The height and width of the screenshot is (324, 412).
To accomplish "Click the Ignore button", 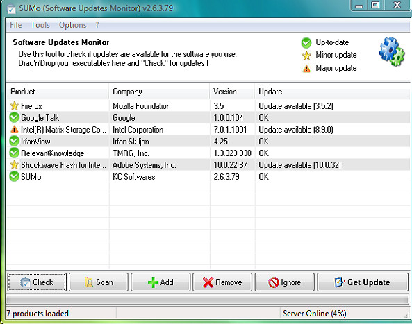I will click(285, 282).
